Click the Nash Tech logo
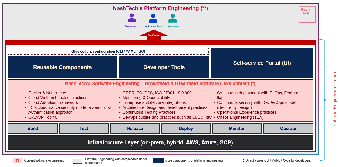Image resolution: width=339 pixels, height=167 pixels. point(307,14)
